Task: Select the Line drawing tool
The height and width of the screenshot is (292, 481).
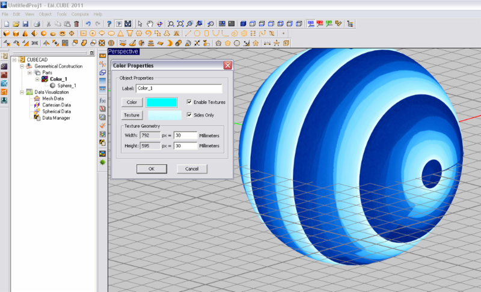Action: tap(188, 34)
